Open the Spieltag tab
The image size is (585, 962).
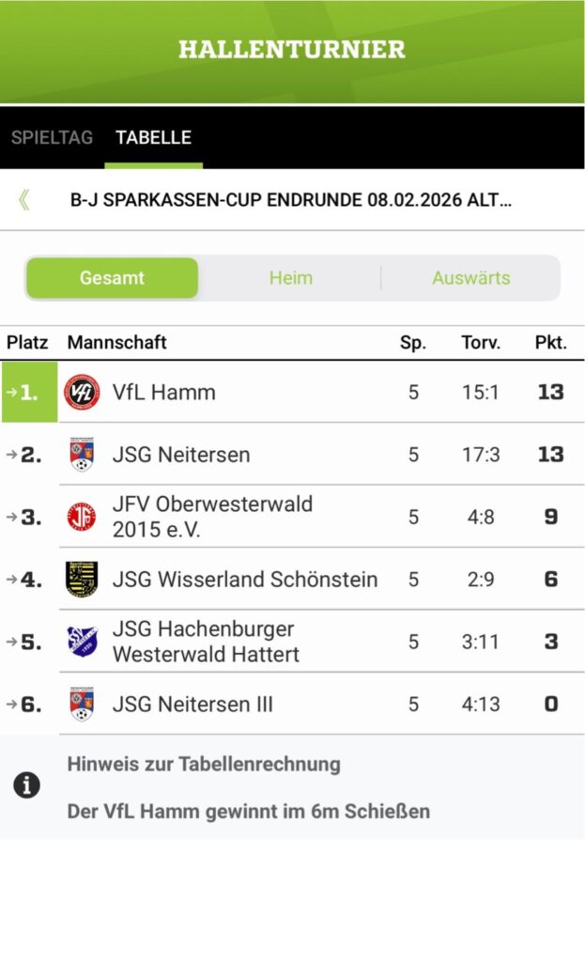coord(52,137)
